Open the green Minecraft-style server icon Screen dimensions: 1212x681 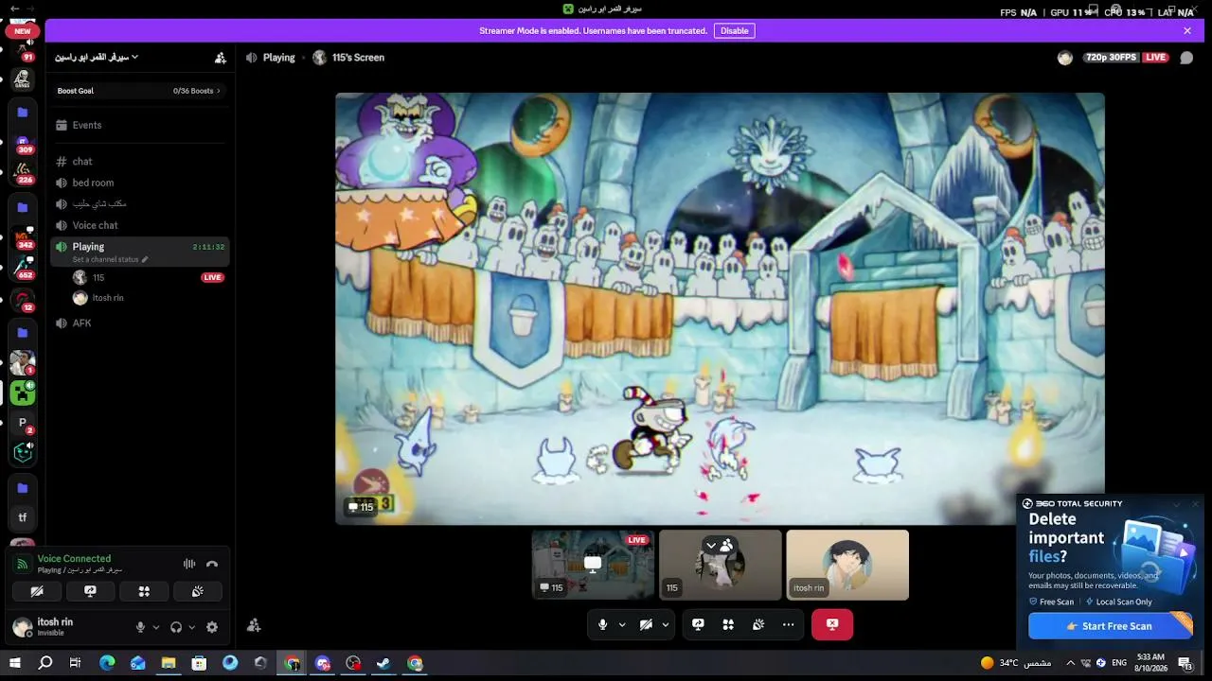tap(23, 393)
